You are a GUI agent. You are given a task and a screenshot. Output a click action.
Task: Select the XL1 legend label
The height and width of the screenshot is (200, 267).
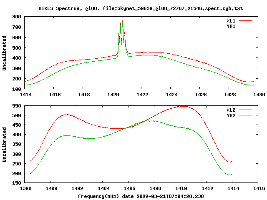coord(231,21)
